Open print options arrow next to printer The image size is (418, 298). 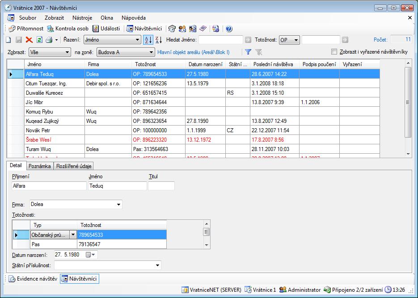pyautogui.click(x=56, y=40)
